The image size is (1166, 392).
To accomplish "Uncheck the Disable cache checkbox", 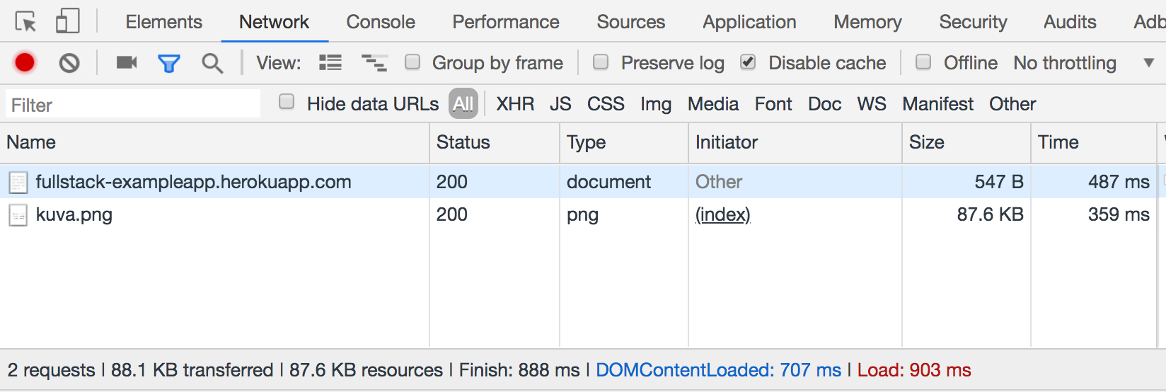I will click(x=748, y=62).
